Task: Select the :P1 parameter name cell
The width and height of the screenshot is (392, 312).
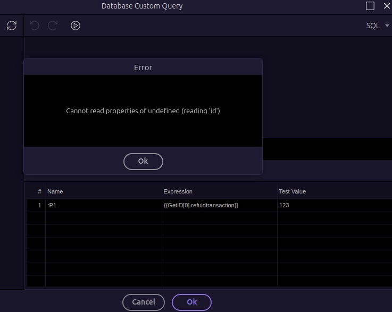Action: tap(104, 205)
